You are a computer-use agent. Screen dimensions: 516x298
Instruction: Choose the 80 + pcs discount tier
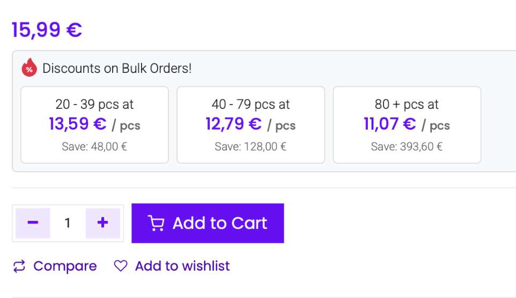407,125
